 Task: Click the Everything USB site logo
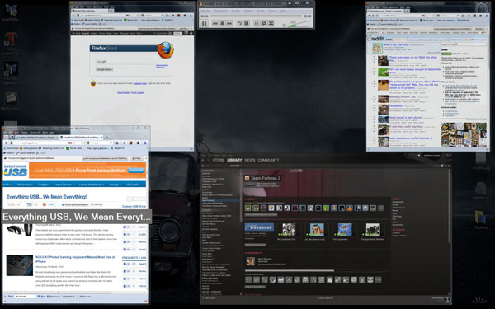point(15,171)
